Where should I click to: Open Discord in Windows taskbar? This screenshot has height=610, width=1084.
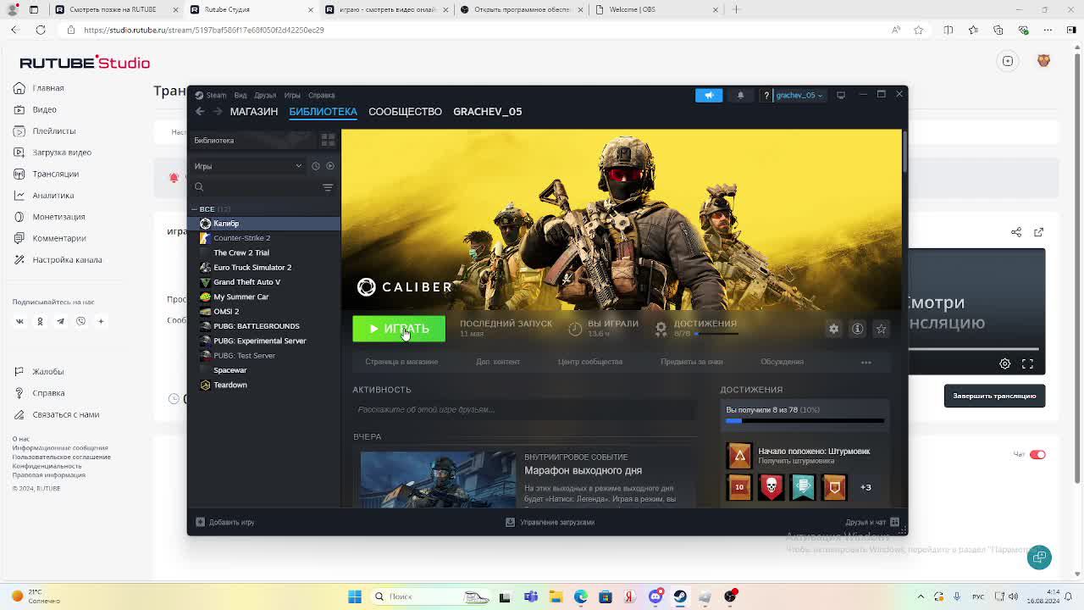(x=655, y=596)
